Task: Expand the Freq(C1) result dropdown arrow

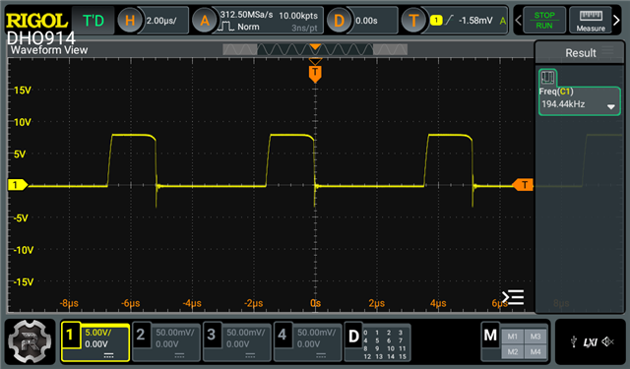Action: click(x=610, y=107)
